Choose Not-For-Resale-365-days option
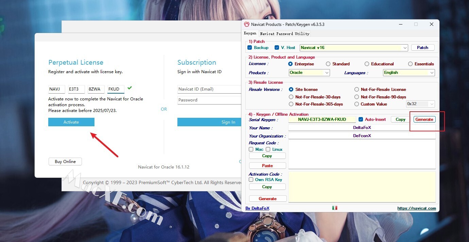Image resolution: width=469 pixels, height=242 pixels. point(291,104)
